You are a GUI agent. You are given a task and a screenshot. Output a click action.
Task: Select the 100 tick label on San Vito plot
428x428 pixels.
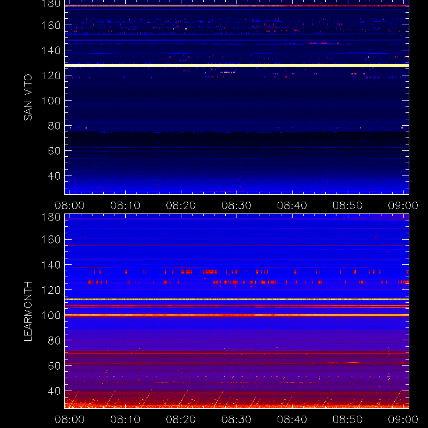pyautogui.click(x=51, y=101)
